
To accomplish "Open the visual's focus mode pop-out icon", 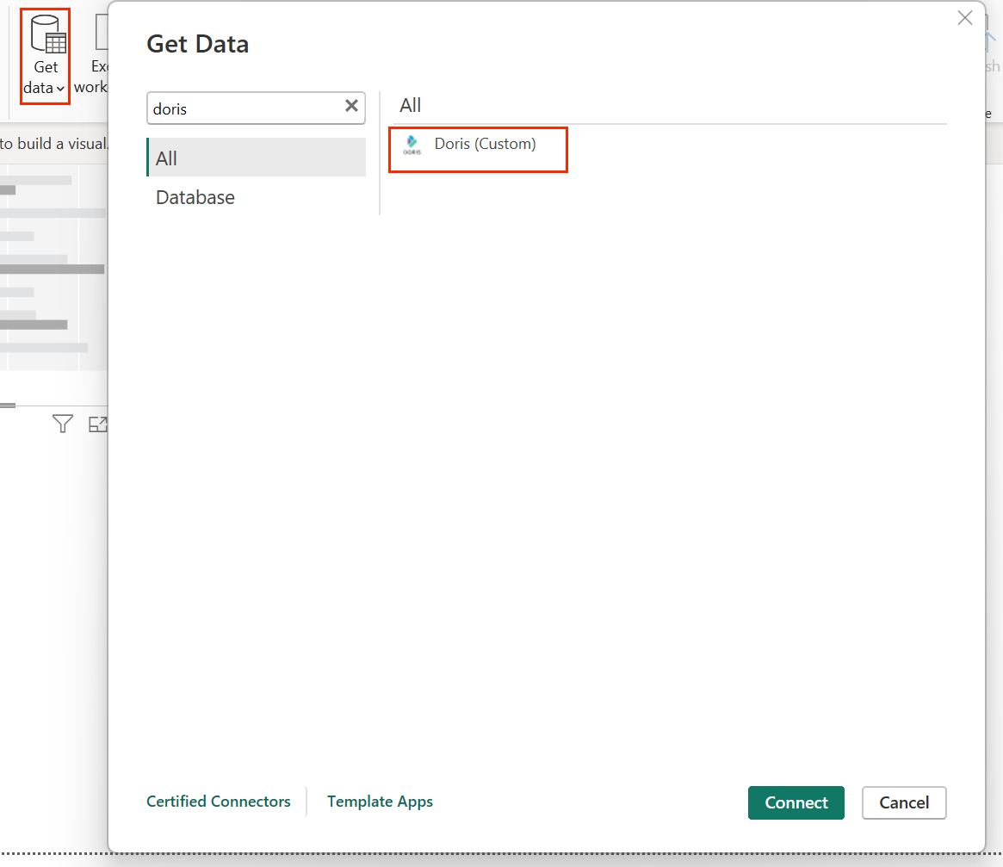I will click(x=98, y=424).
